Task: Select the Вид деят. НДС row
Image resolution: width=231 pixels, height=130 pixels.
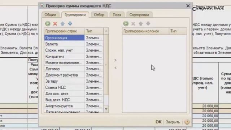Action: [x=64, y=100]
